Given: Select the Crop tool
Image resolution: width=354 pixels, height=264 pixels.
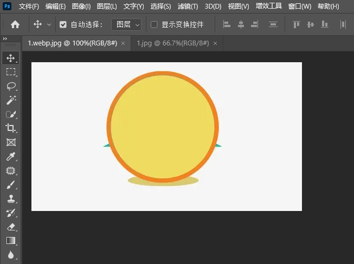Looking at the screenshot, I should [x=11, y=128].
